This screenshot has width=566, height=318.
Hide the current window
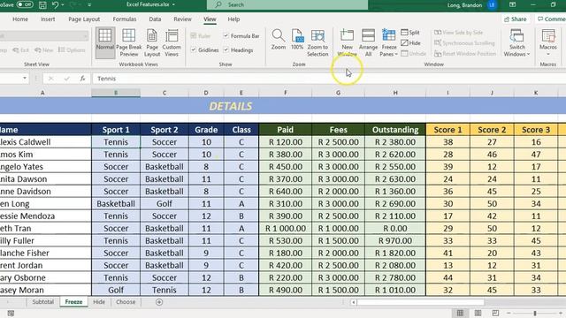(x=410, y=43)
